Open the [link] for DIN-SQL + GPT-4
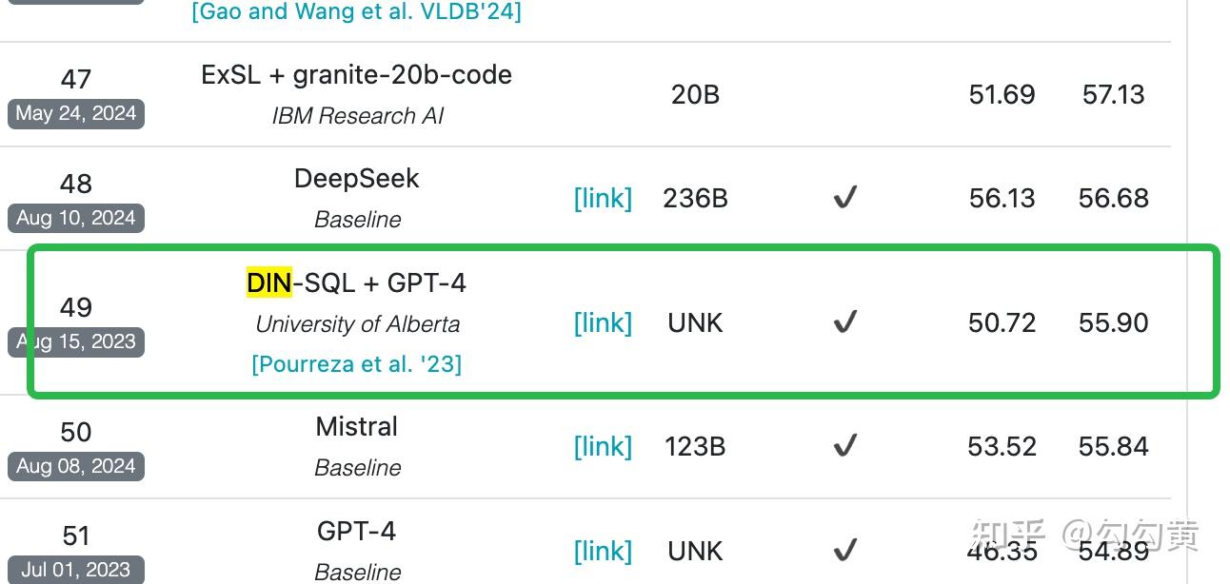 tap(603, 322)
